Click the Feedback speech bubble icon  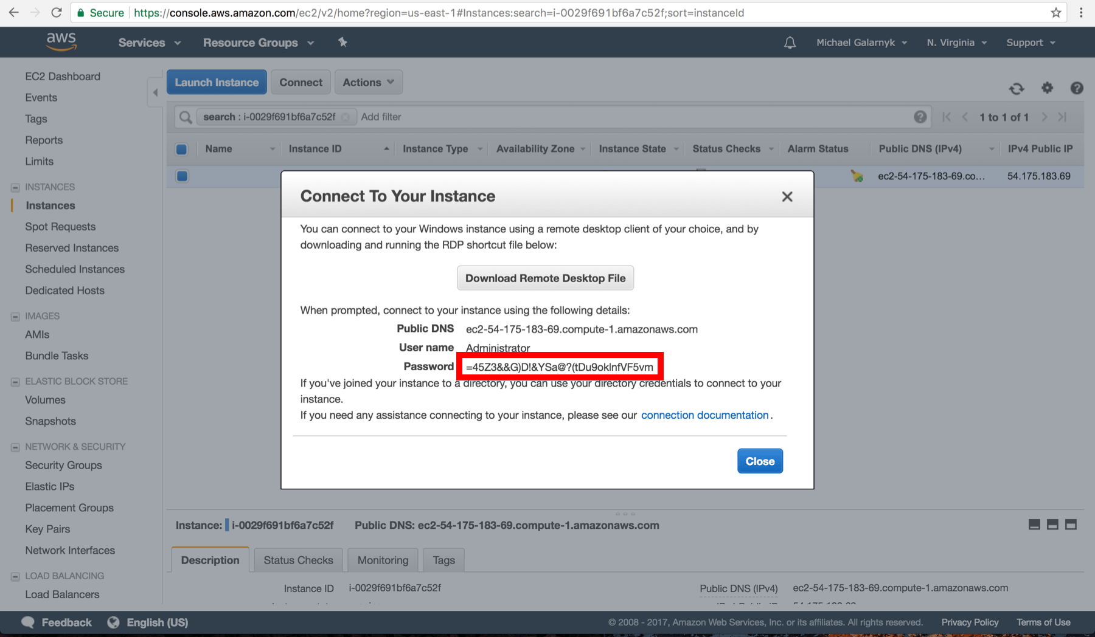[28, 622]
